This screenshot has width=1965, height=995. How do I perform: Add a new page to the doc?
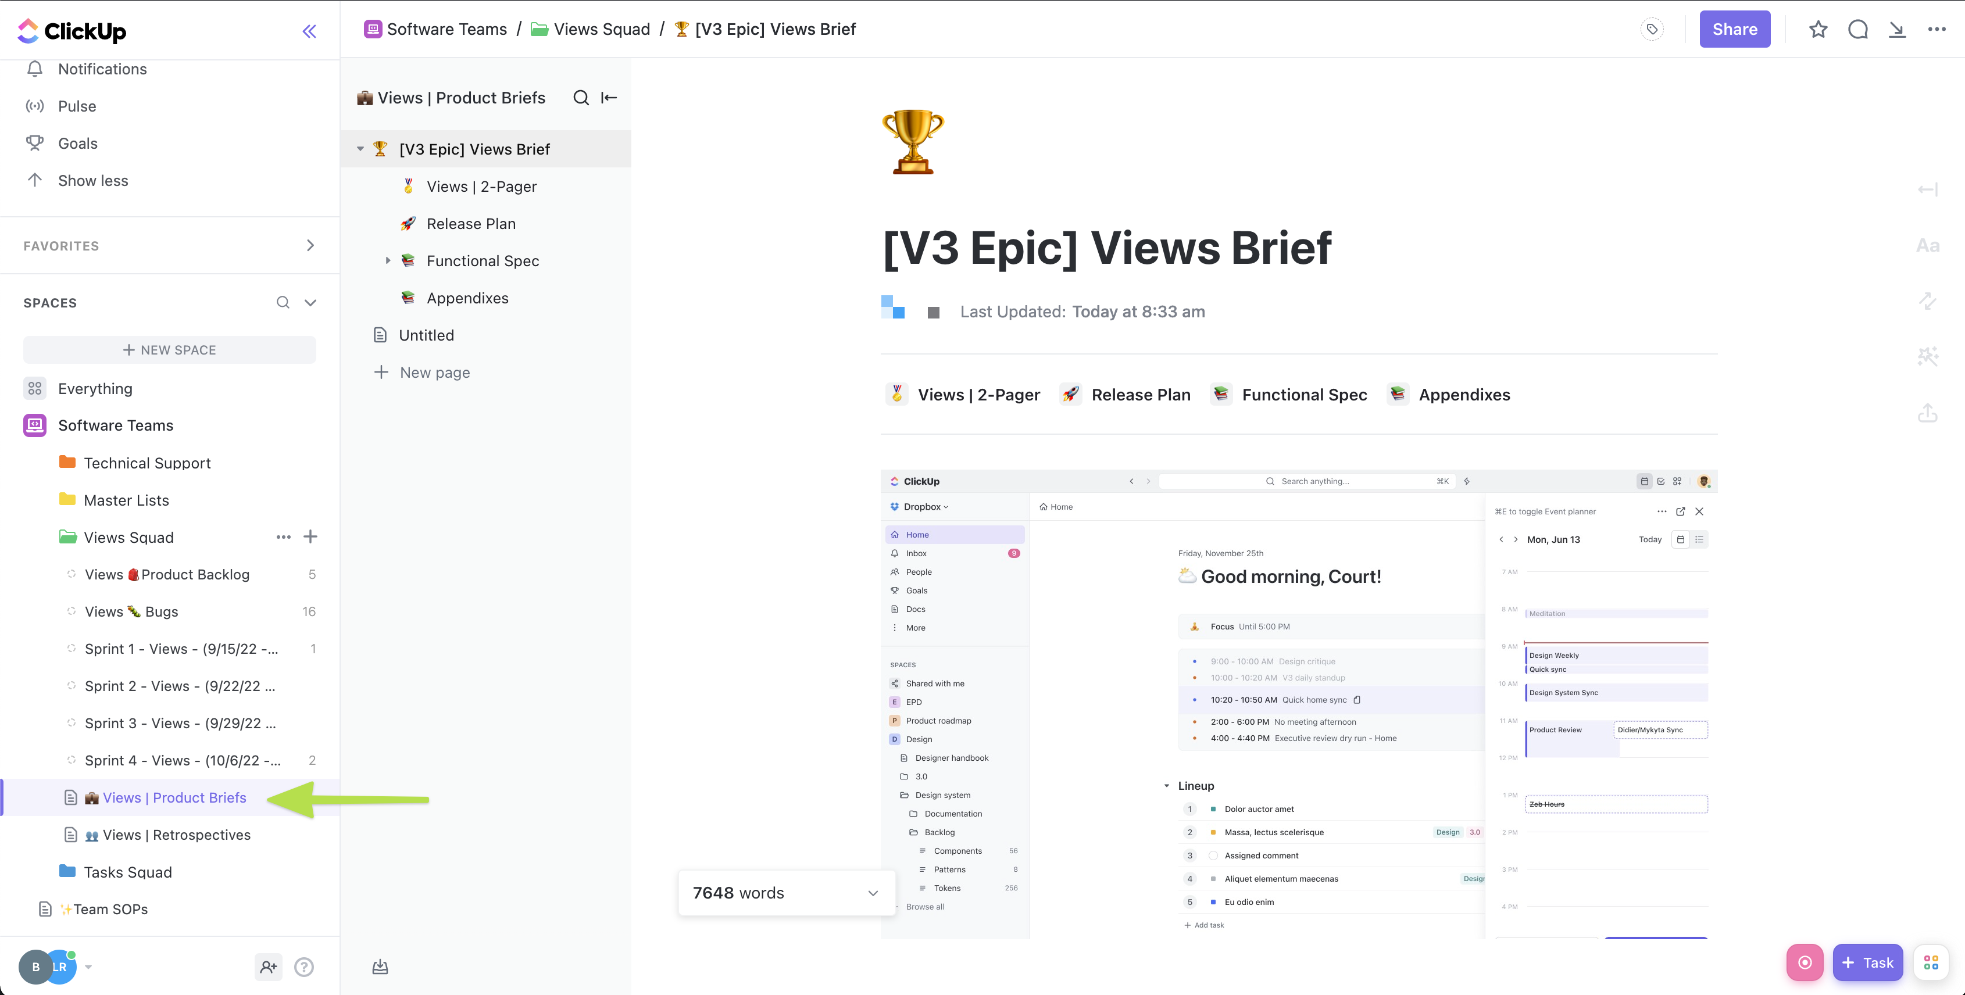434,373
